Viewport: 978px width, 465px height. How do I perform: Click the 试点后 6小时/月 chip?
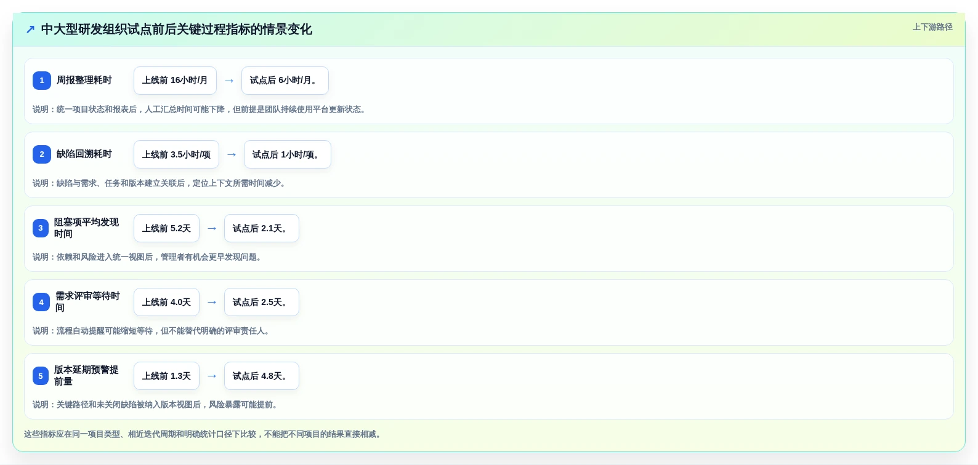click(x=285, y=81)
